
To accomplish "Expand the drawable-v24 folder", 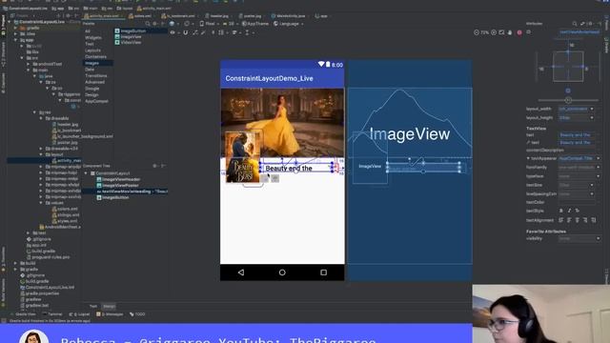I will (41, 149).
